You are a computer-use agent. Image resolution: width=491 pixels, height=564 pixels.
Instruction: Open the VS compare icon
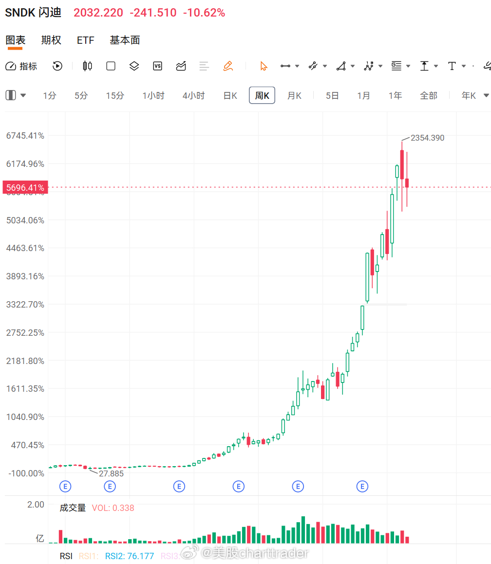pyautogui.click(x=158, y=66)
